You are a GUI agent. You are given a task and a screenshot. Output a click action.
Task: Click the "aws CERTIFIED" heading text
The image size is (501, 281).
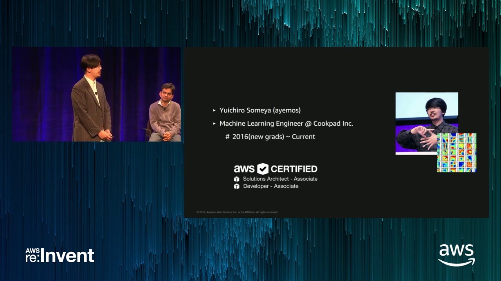pyautogui.click(x=276, y=169)
